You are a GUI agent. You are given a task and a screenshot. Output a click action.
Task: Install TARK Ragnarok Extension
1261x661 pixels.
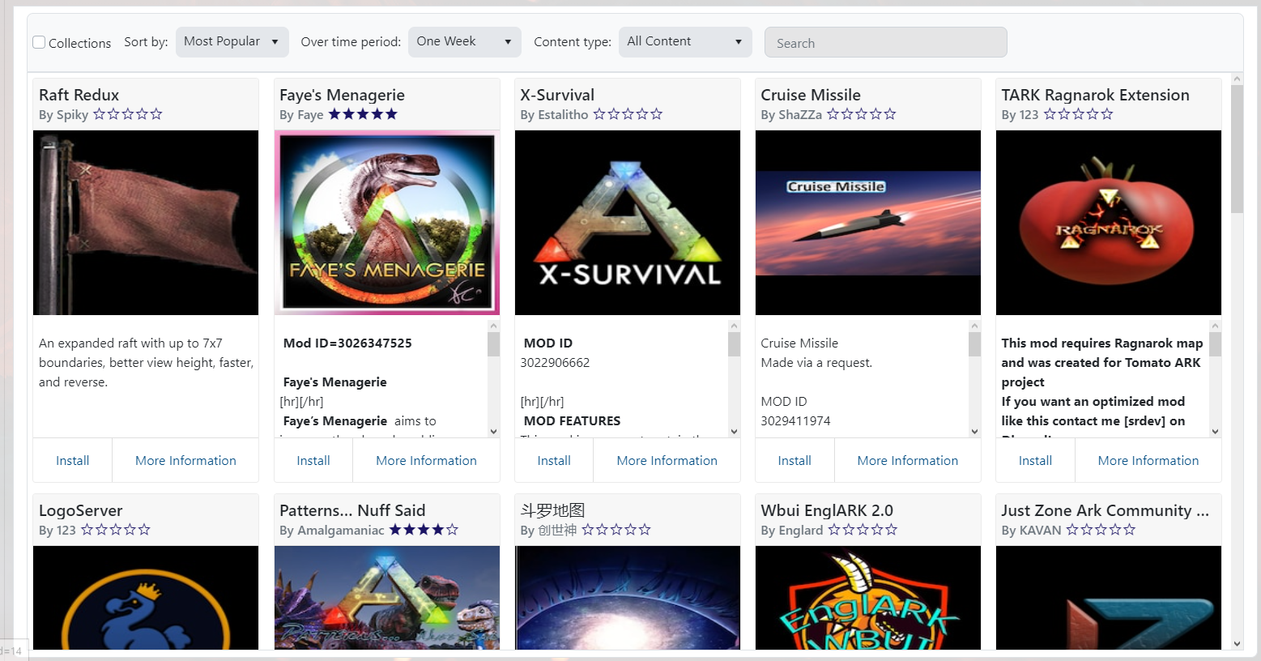(x=1035, y=460)
